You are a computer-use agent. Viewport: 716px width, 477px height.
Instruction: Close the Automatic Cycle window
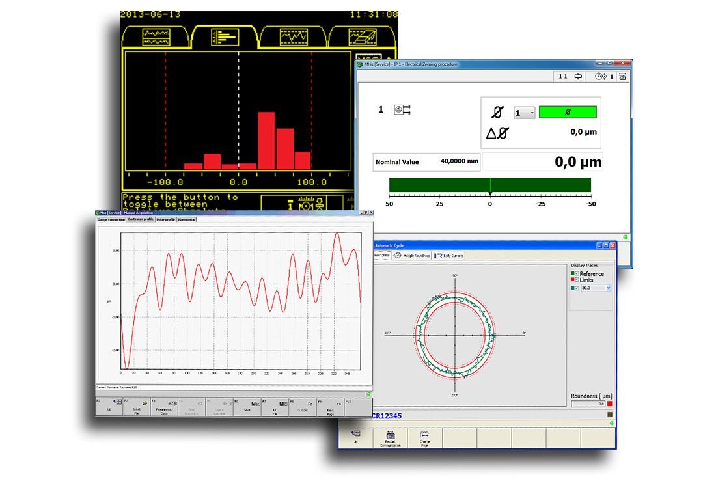613,245
